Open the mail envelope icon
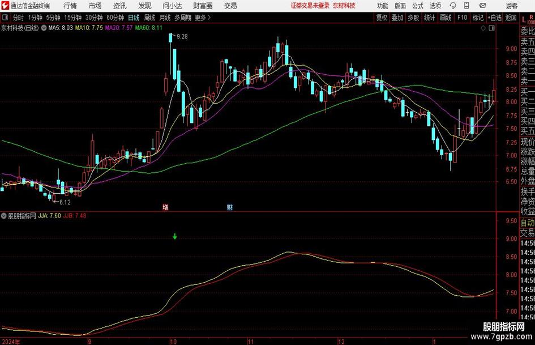Screen dimensions: 535x345 (482, 6)
